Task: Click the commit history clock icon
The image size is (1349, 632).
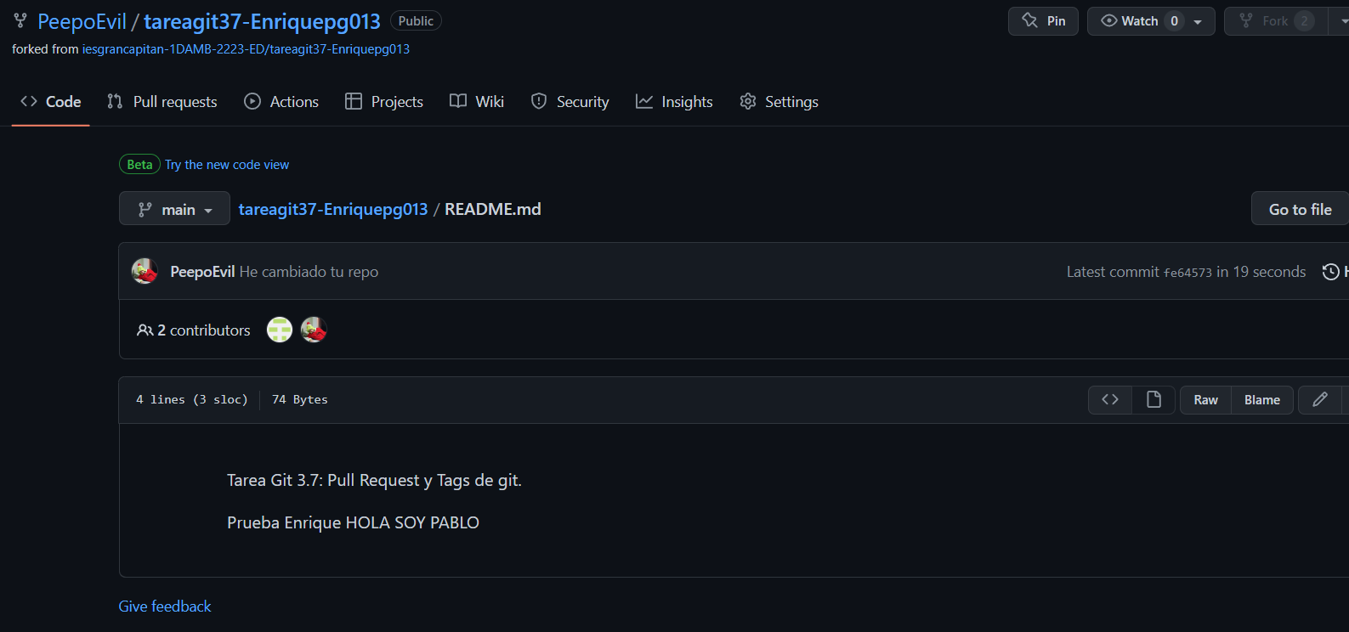Action: click(x=1331, y=271)
